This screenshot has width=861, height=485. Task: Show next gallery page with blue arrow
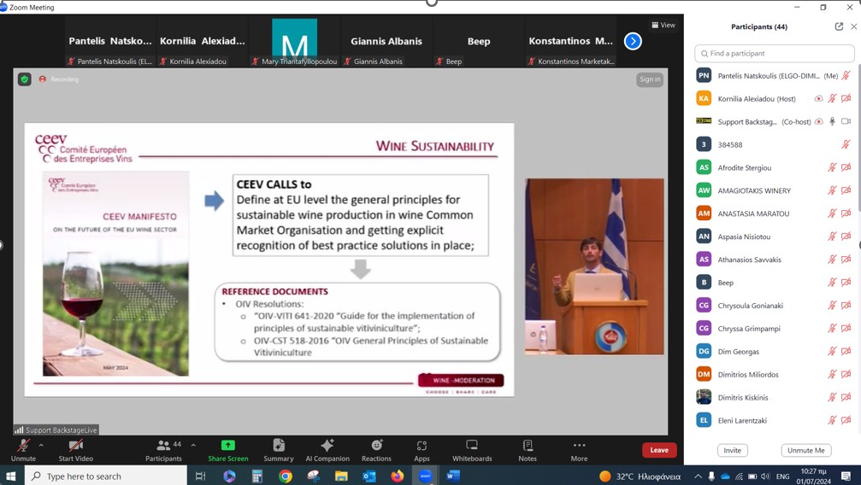[x=633, y=41]
